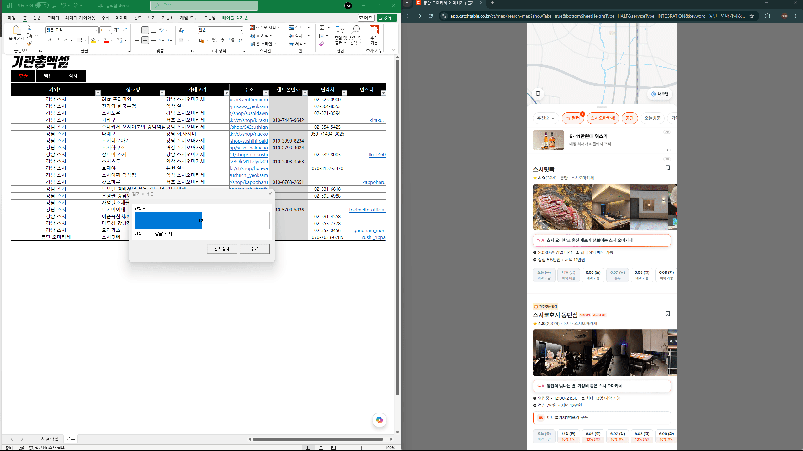
Task: Apply comma style number format
Action: pos(222,40)
